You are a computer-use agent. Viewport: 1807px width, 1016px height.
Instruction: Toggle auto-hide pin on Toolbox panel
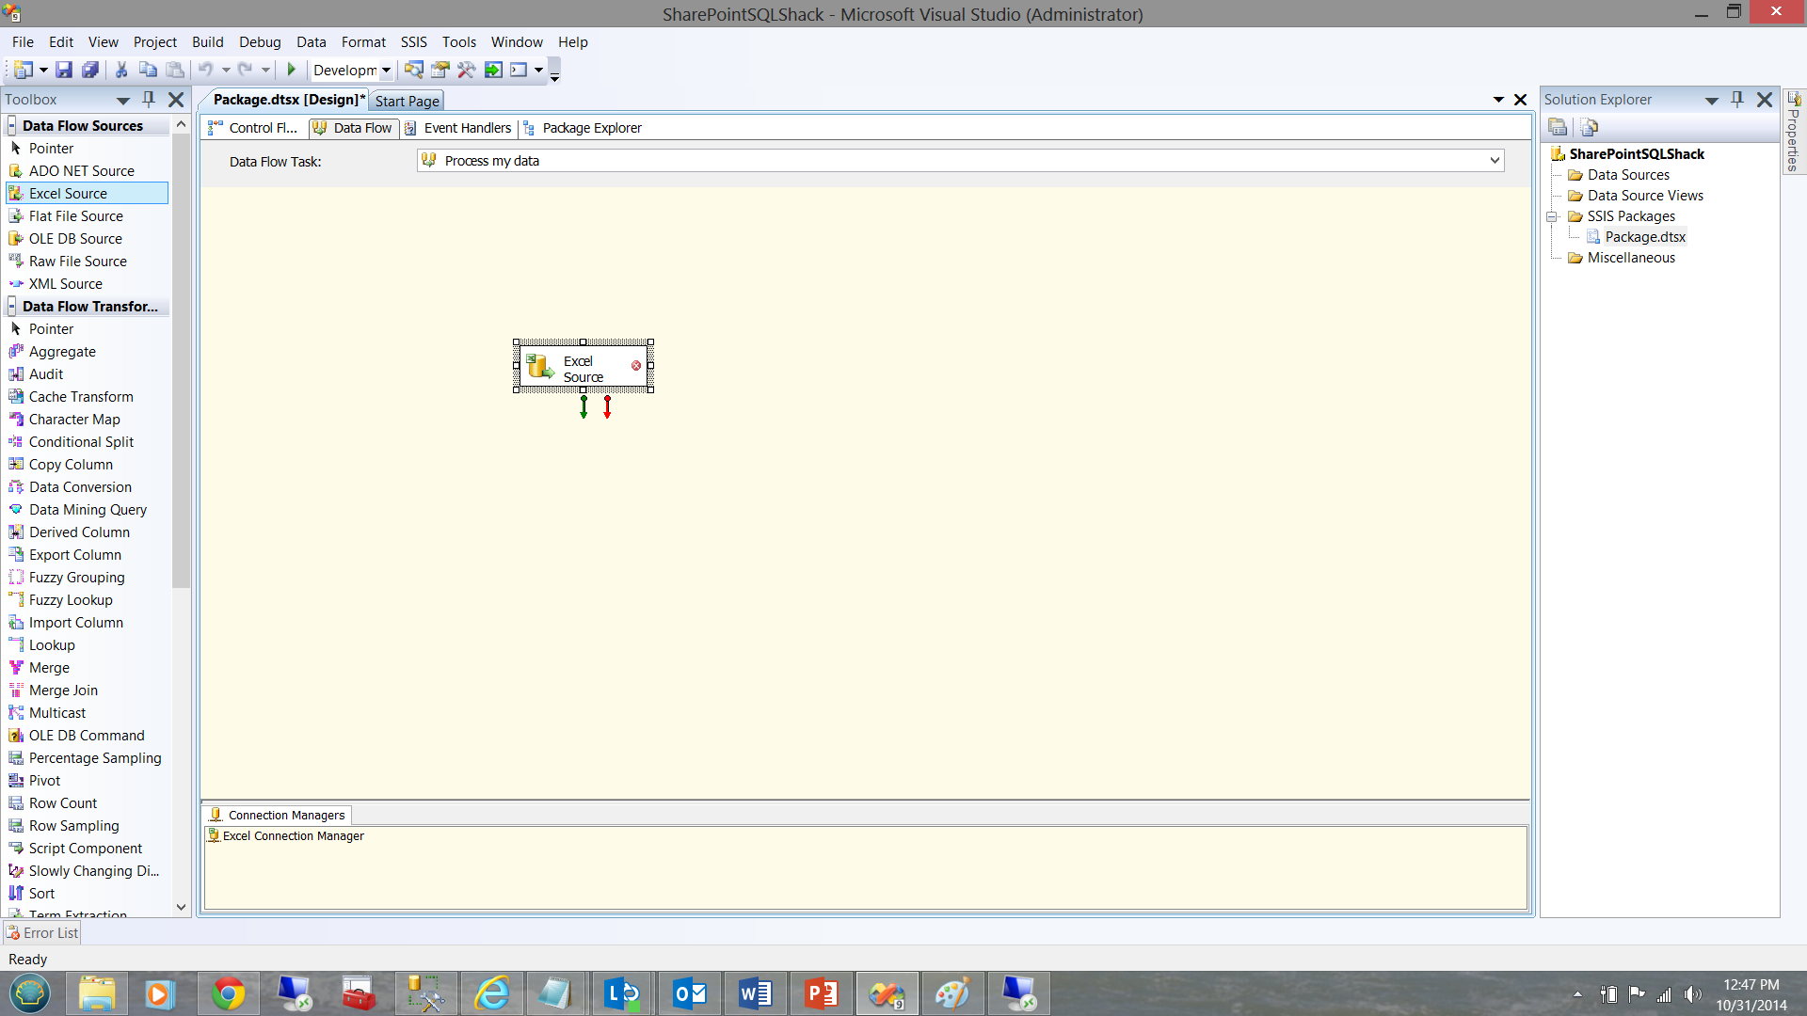tap(148, 99)
